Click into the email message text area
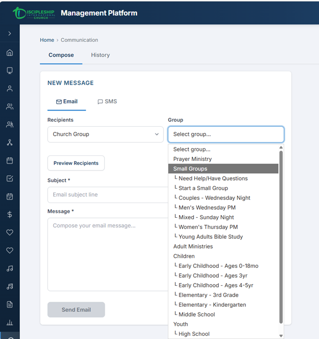Screen dimensions: 319x339 [x=108, y=254]
